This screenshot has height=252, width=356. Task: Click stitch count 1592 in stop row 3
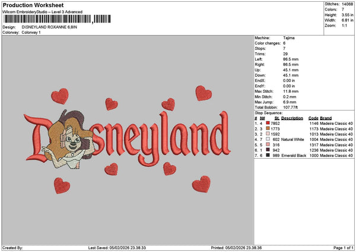(x=275, y=134)
